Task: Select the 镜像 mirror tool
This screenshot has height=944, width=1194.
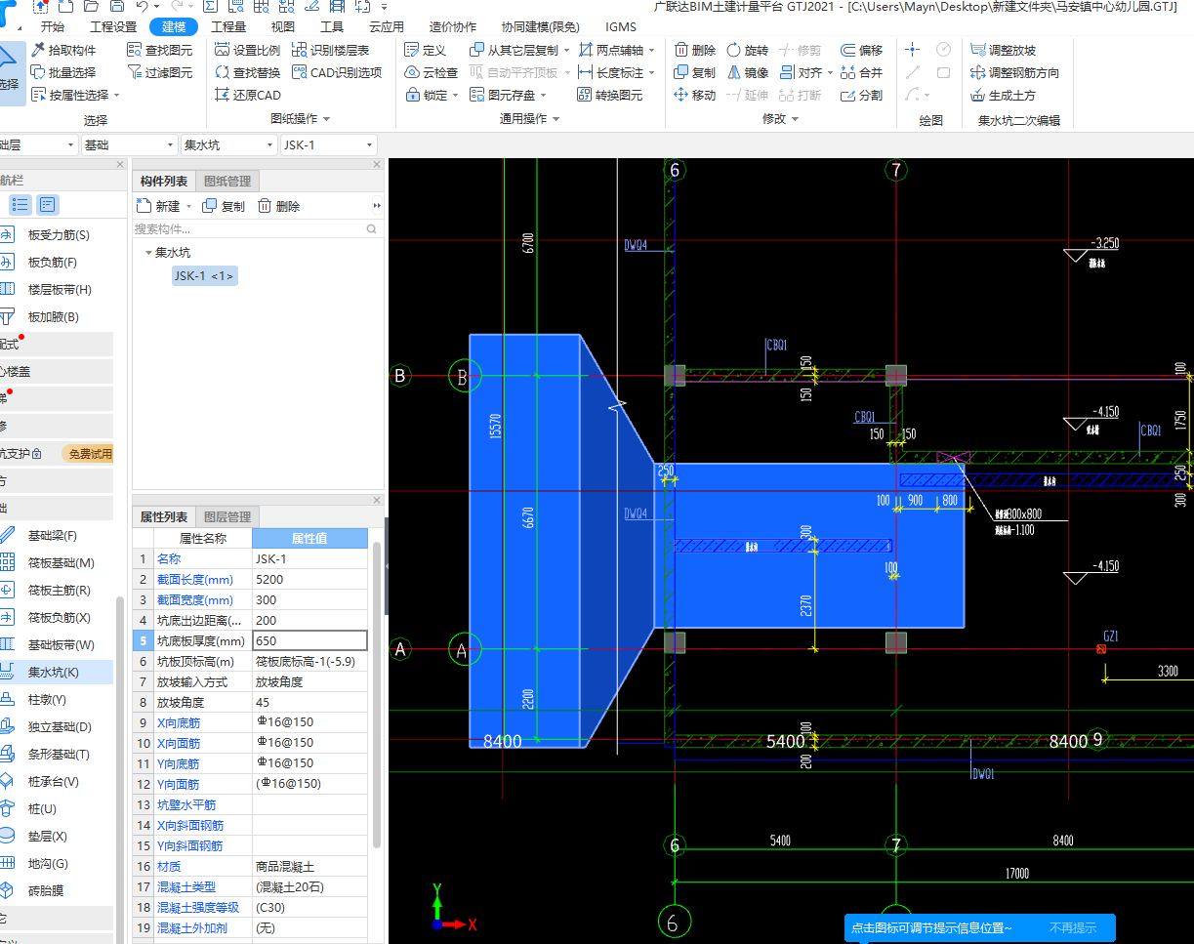Action: pyautogui.click(x=747, y=72)
